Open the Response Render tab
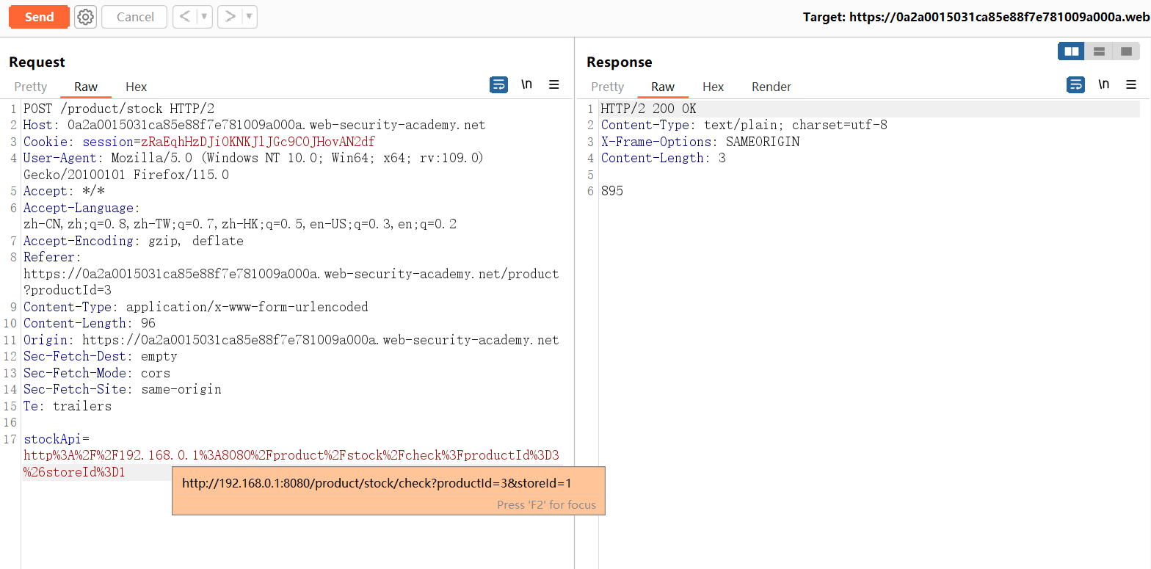The width and height of the screenshot is (1151, 569). tap(771, 87)
